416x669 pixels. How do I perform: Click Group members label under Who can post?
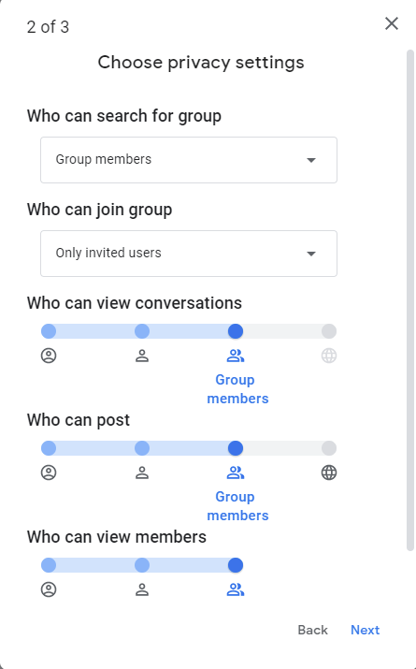pyautogui.click(x=237, y=506)
